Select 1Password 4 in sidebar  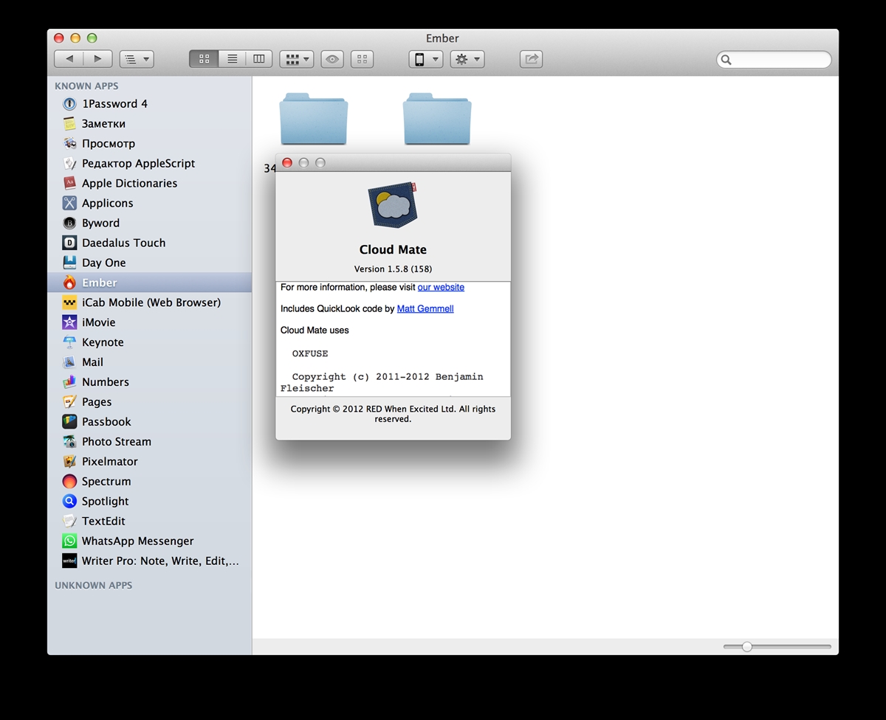point(114,104)
